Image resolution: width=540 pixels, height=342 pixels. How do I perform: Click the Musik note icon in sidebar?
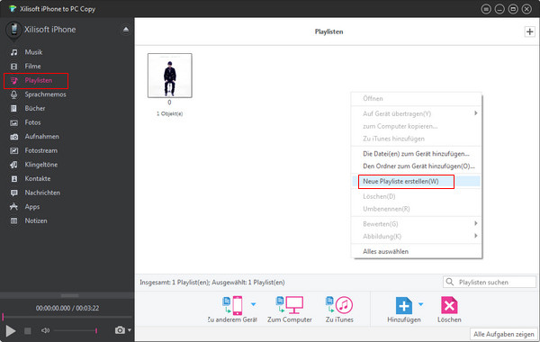pos(13,52)
